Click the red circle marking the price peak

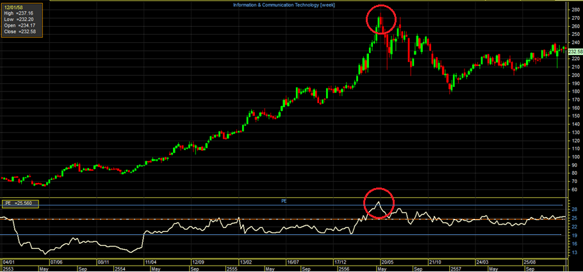381,23
